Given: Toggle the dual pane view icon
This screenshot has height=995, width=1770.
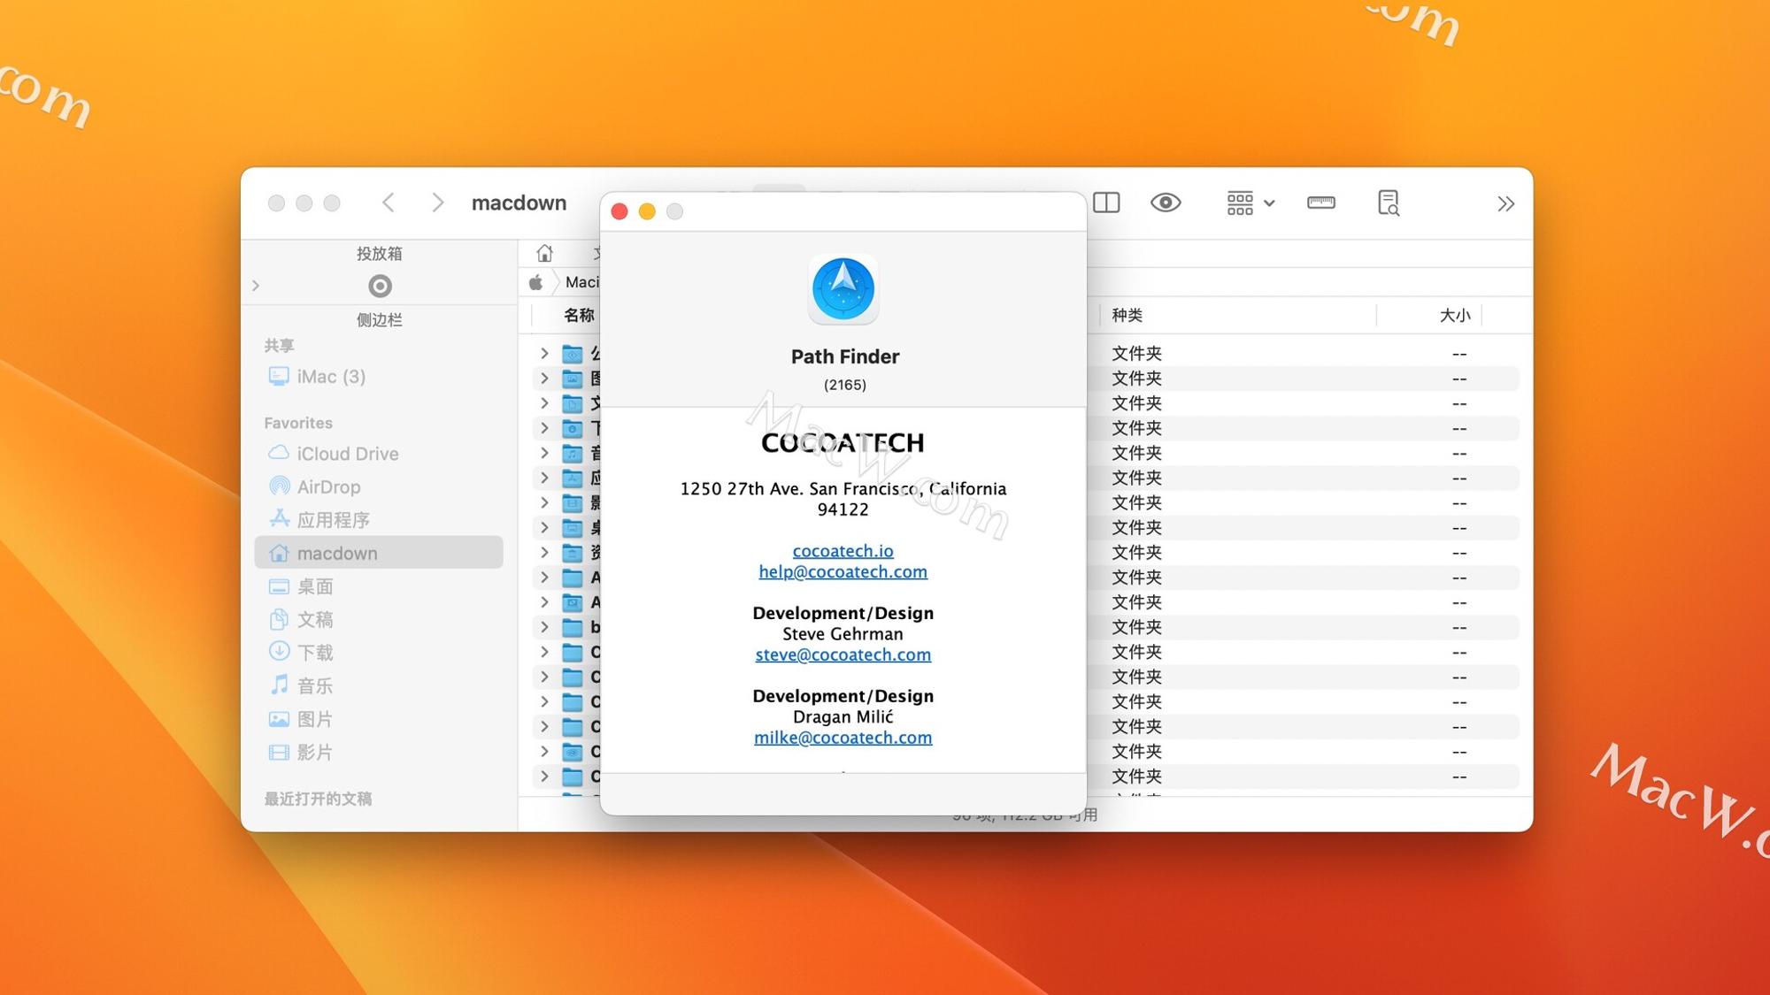Looking at the screenshot, I should pos(1105,203).
